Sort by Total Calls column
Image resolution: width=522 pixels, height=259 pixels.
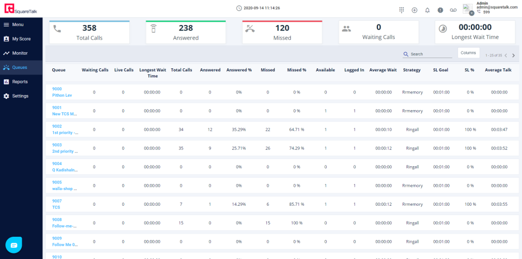coord(182,70)
